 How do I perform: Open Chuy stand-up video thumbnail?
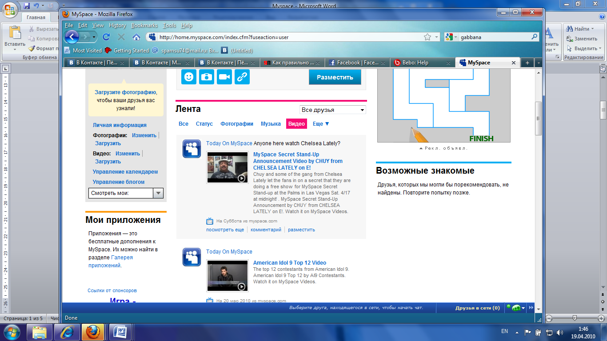228,167
